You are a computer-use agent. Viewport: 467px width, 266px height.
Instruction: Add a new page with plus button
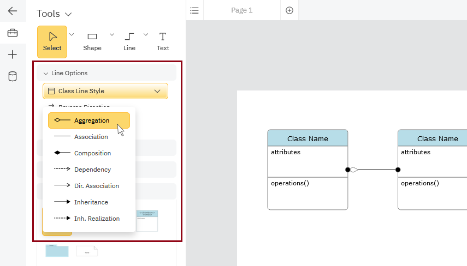(289, 10)
